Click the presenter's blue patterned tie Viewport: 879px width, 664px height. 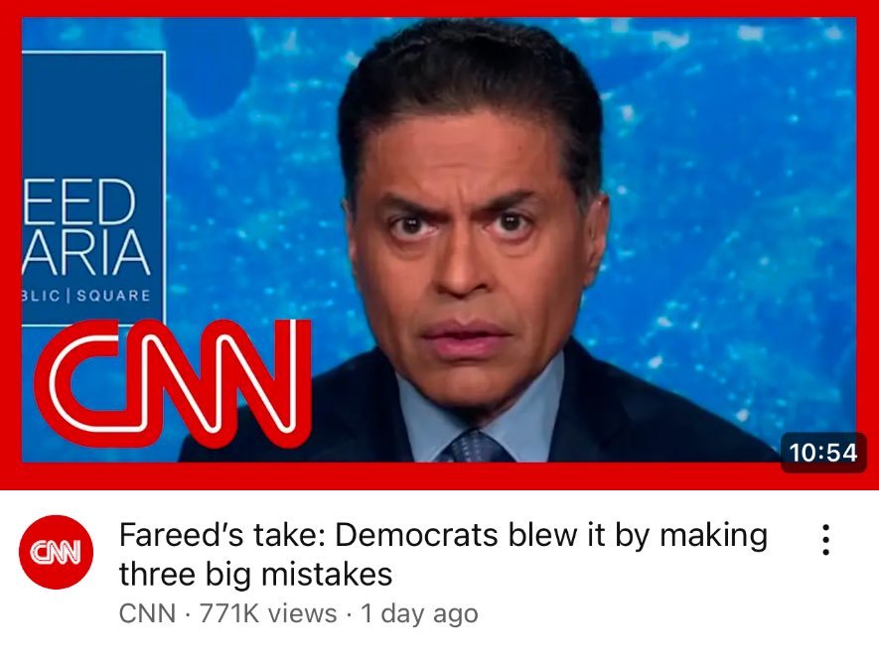[x=476, y=446]
